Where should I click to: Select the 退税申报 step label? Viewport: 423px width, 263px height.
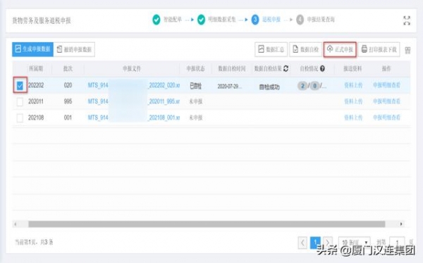(271, 20)
